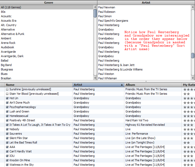
Task: Uncheck the AAA song checkbox
Action: (x=7, y=147)
